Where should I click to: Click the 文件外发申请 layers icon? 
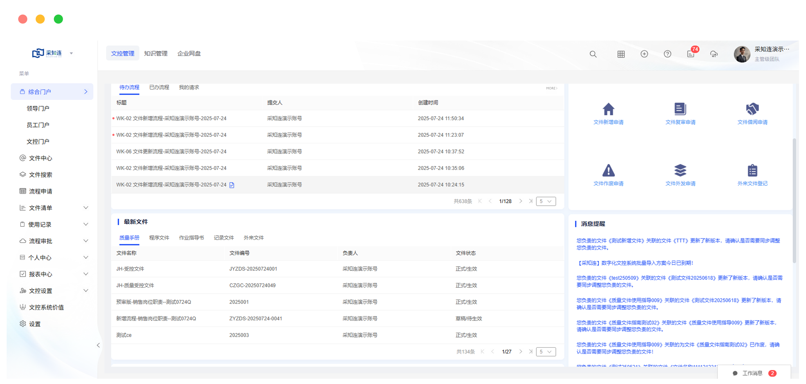[x=680, y=170]
